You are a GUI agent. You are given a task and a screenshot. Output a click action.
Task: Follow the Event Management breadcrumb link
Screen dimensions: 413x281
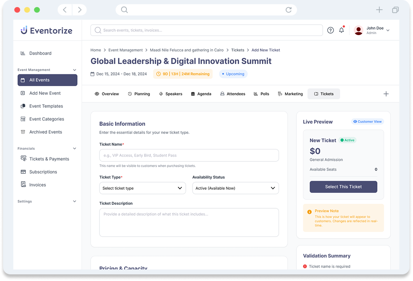click(x=126, y=50)
